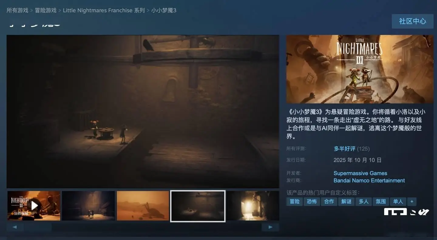View 多半好评 review summary
Image resolution: width=437 pixels, height=240 pixels.
(x=344, y=149)
